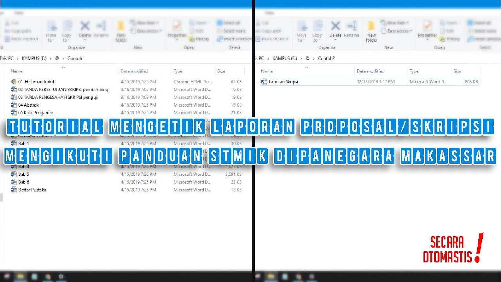Viewport: 501px width, 282px height.
Task: Sort by Date modified in left window
Action: (134, 71)
